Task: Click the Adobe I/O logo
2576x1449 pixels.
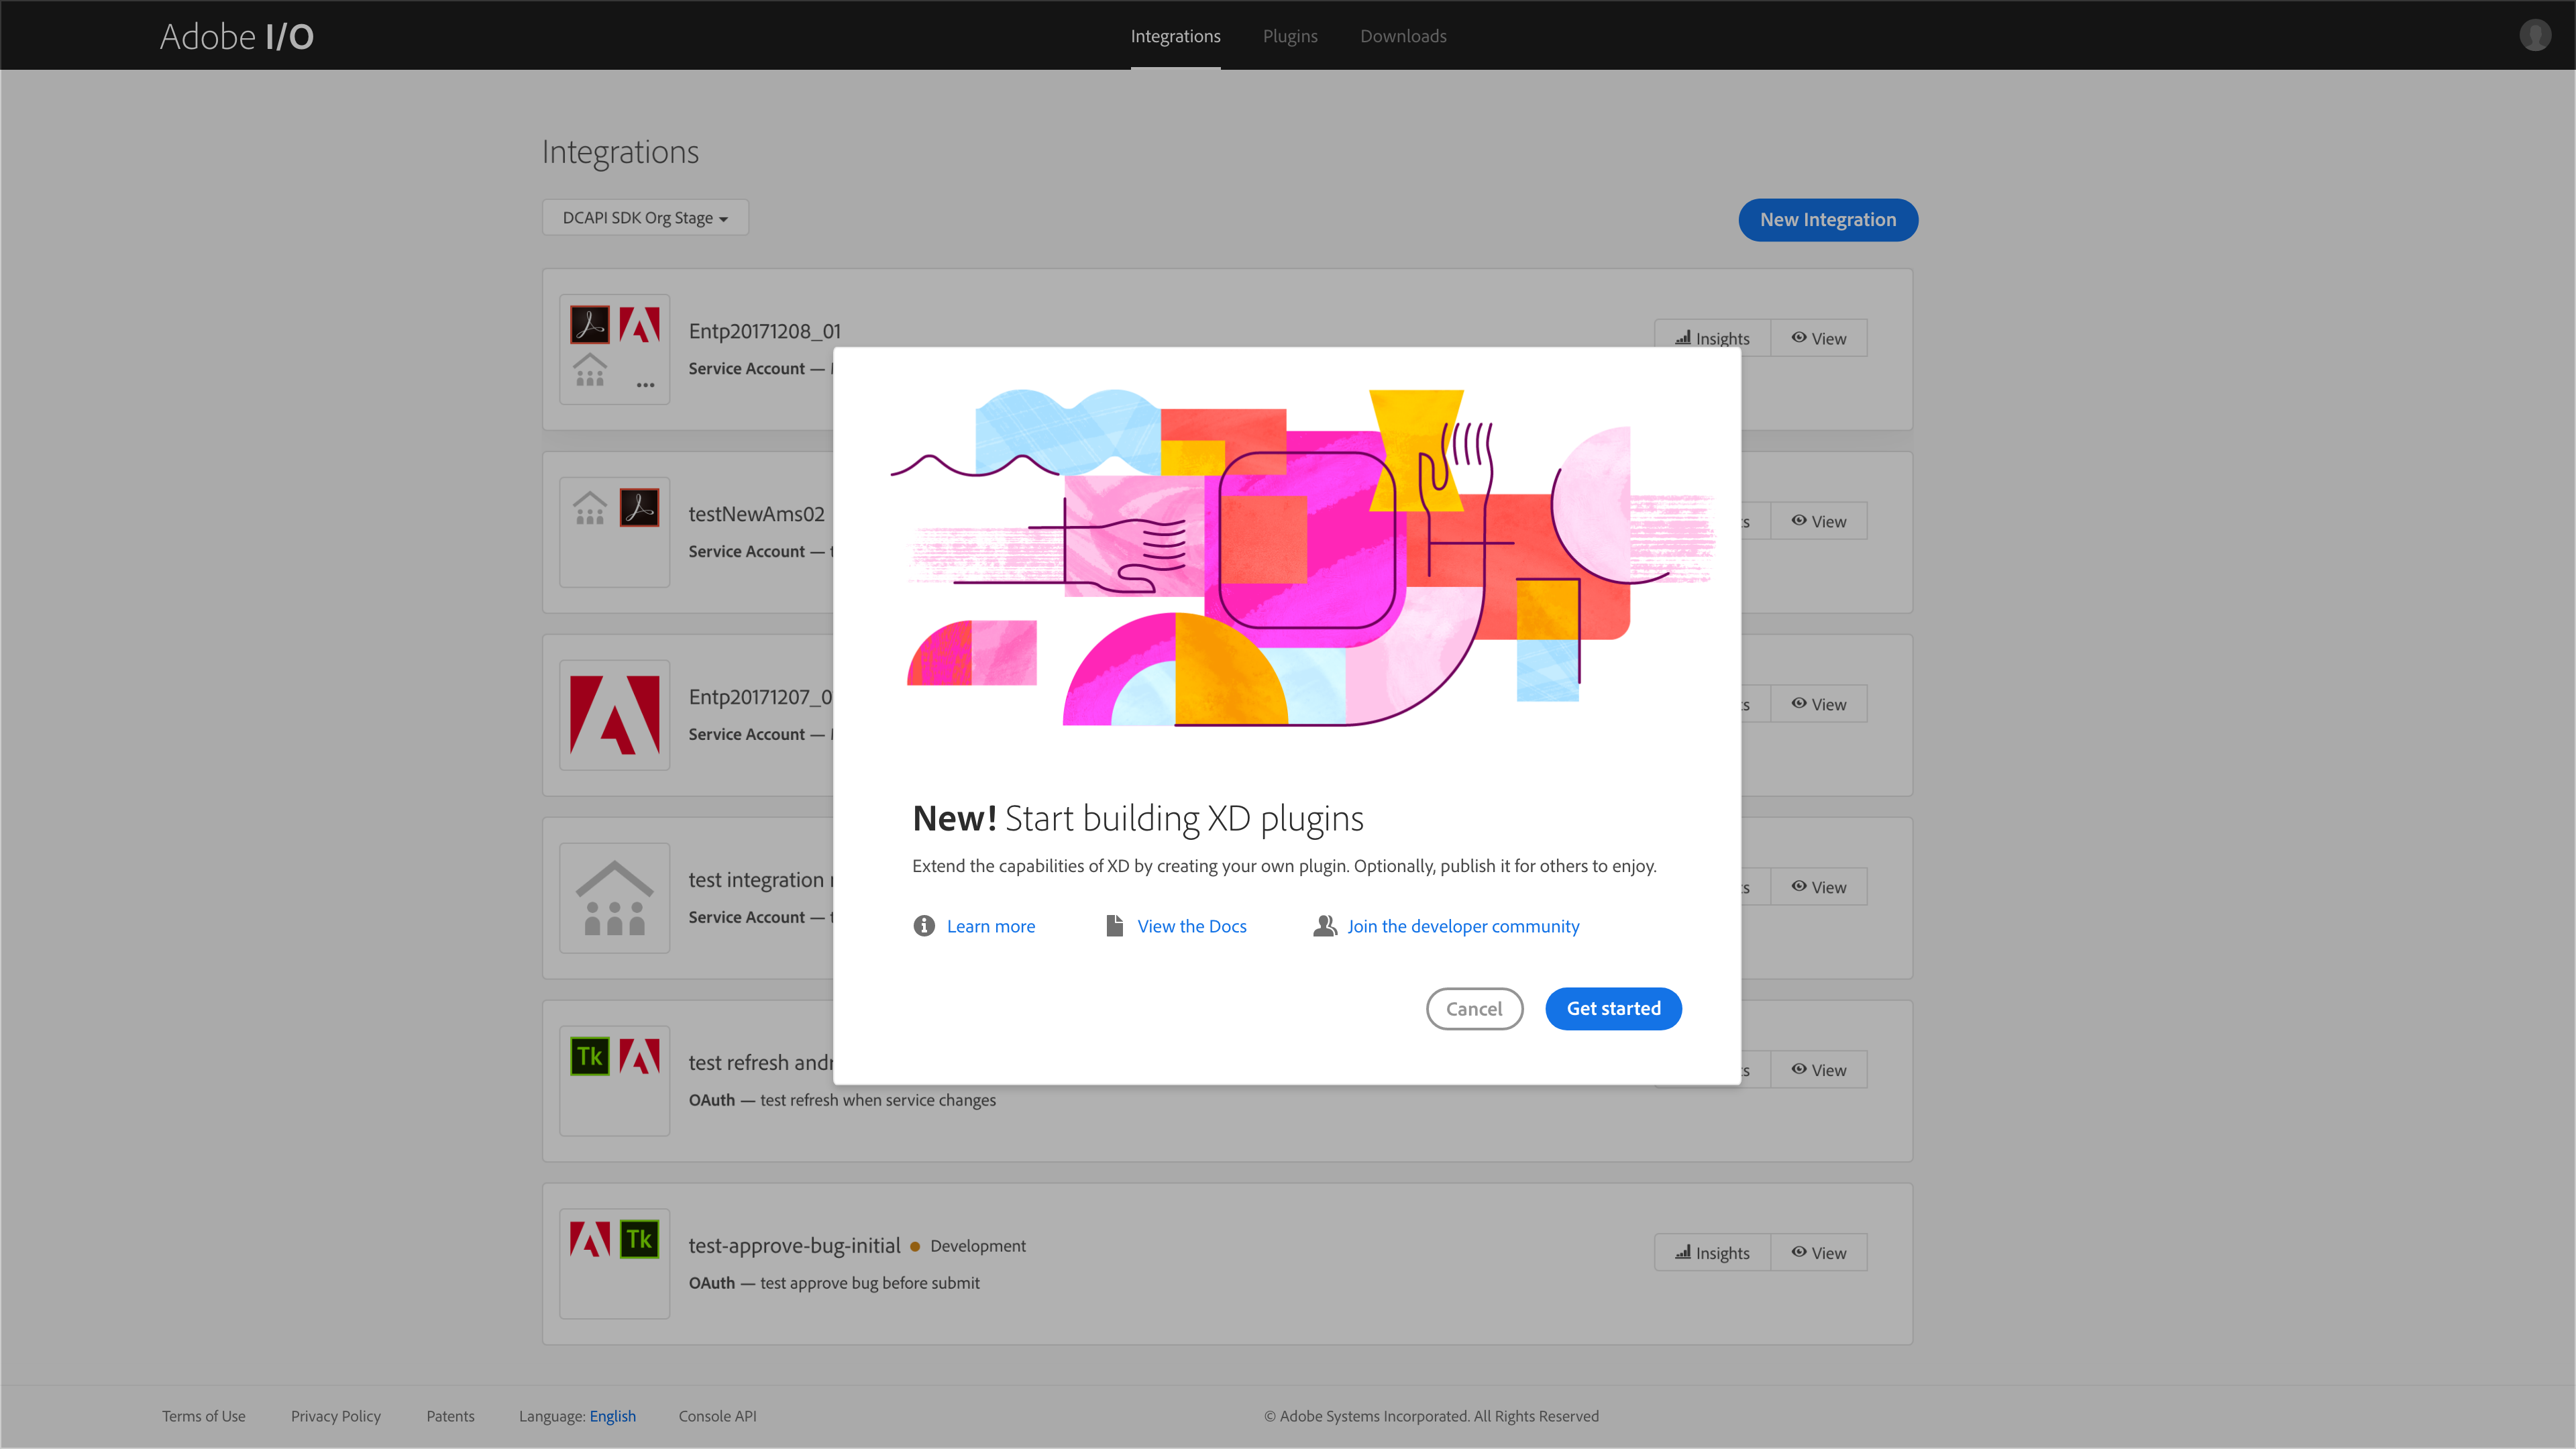Action: (237, 36)
